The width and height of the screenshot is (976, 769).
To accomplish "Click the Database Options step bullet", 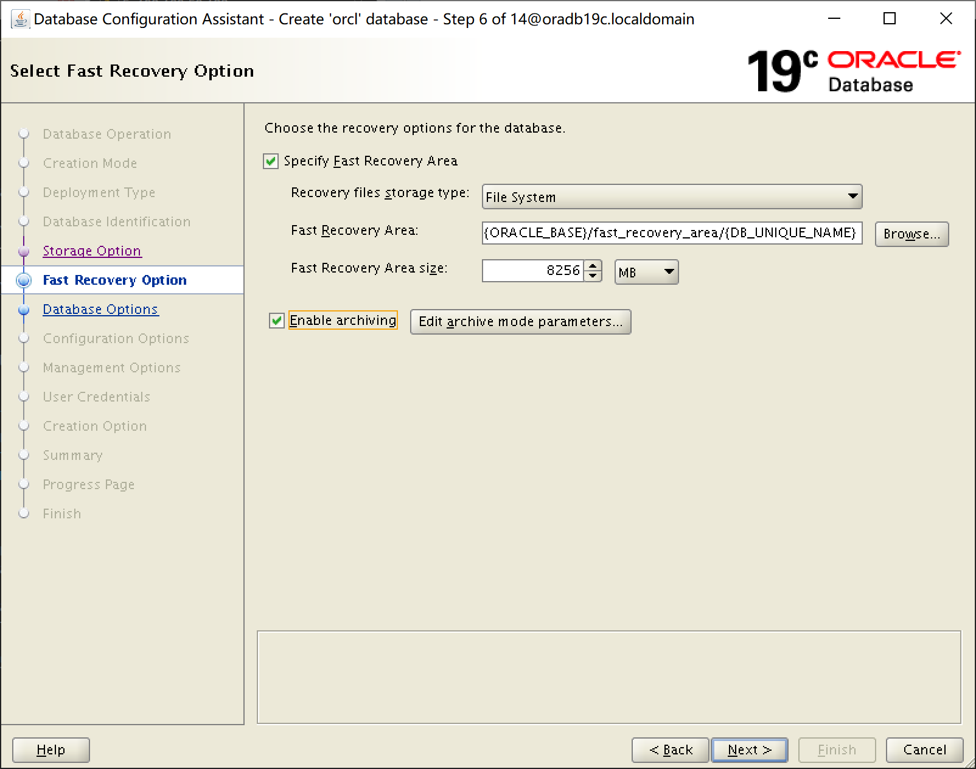I will pyautogui.click(x=24, y=310).
